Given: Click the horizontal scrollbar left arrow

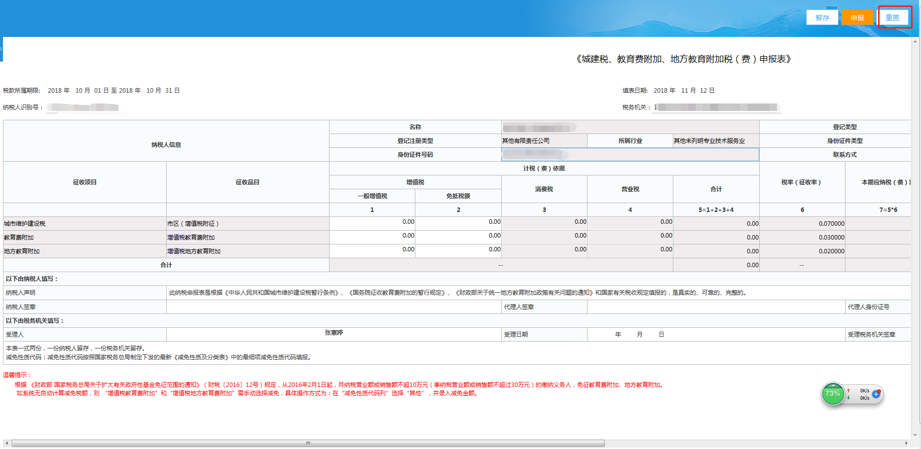Looking at the screenshot, I should 6,444.
